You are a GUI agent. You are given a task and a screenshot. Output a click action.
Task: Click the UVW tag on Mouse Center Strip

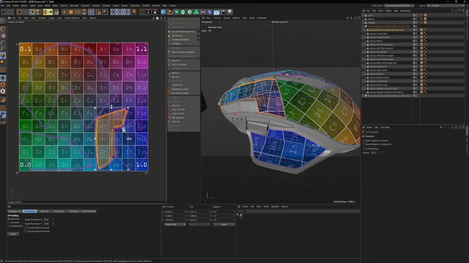click(x=422, y=34)
